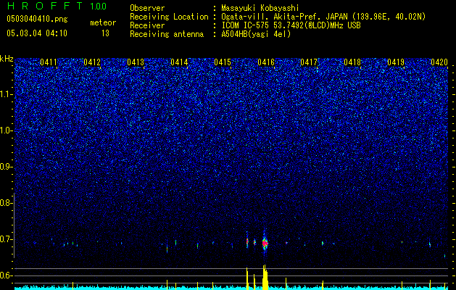Click the Observer label
The height and width of the screenshot is (290, 456).
(147, 8)
